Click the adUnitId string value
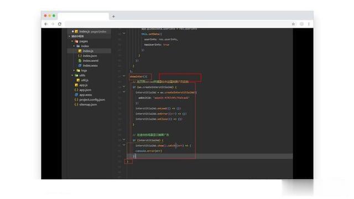The height and width of the screenshot is (199, 354). [171, 98]
